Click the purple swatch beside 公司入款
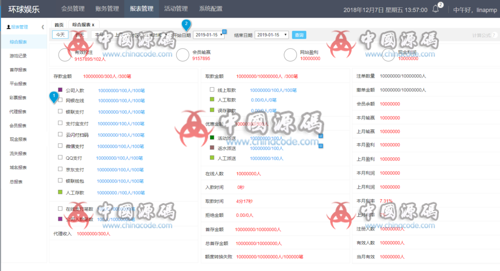The image size is (500, 271). pos(60,89)
